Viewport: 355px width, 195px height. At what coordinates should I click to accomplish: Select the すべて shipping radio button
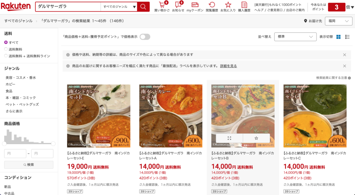pos(6,42)
